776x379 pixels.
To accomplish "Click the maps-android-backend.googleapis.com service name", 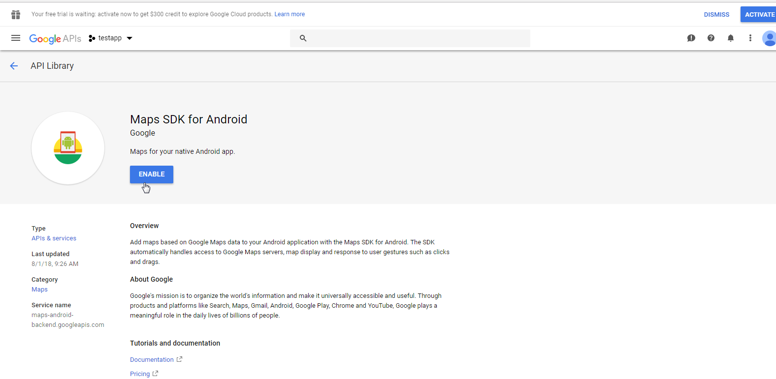I will [68, 320].
